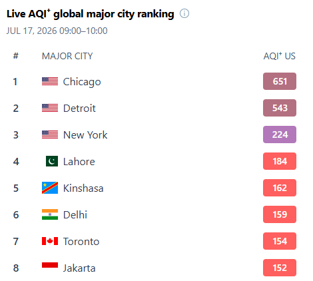The width and height of the screenshot is (313, 281).
Task: Click the Indonesia flag next to Jakarta
Action: tap(50, 265)
